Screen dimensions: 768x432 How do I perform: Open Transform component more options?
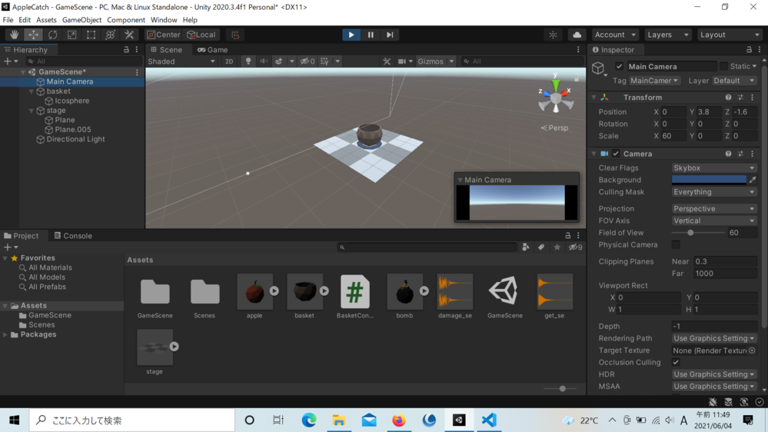point(753,98)
